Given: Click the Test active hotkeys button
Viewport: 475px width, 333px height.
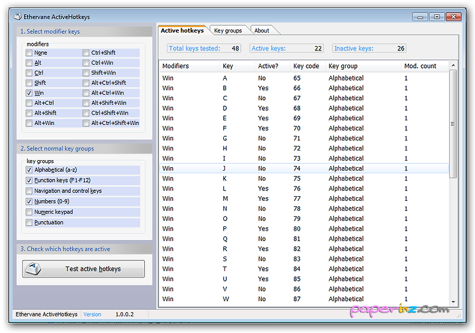Looking at the screenshot, I should 83,268.
